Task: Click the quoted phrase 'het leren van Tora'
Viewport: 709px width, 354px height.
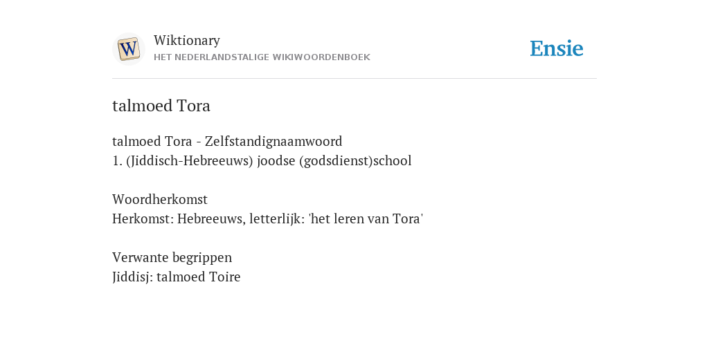Action: (x=366, y=218)
